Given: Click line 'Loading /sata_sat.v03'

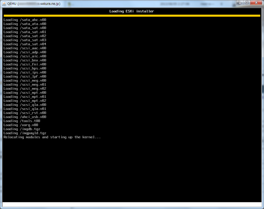Looking at the screenshot, I should pyautogui.click(x=25, y=40).
